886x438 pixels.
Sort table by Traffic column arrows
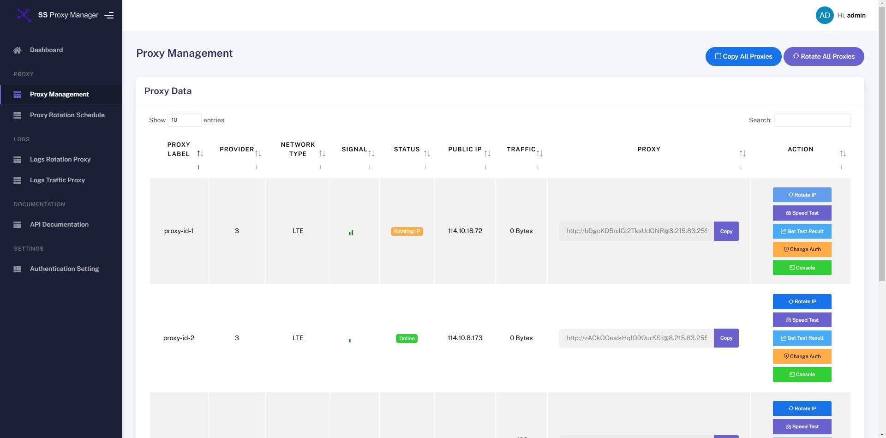[539, 153]
